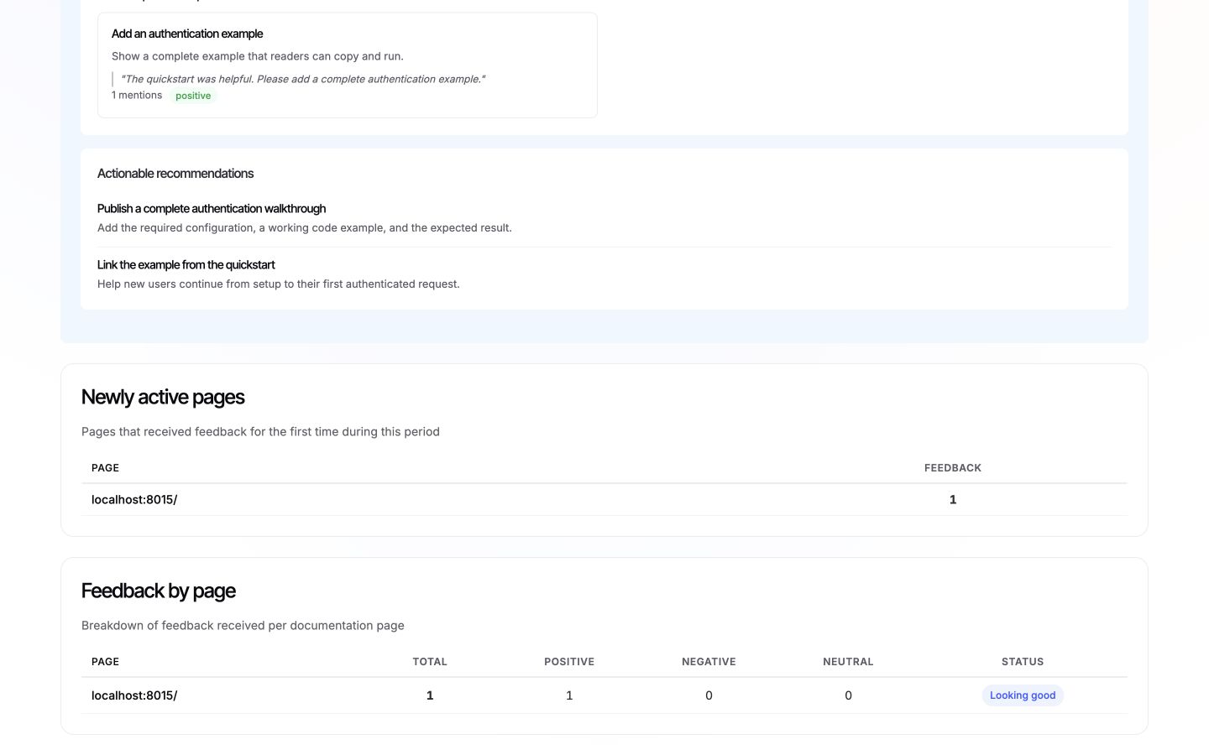The image size is (1209, 755).
Task: Click the "Actionable recommendations" heading
Action: click(175, 174)
